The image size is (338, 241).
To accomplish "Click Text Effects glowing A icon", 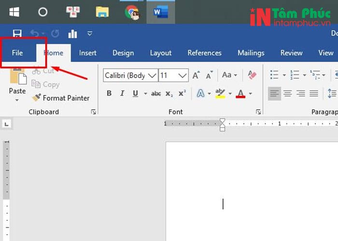I will [201, 94].
